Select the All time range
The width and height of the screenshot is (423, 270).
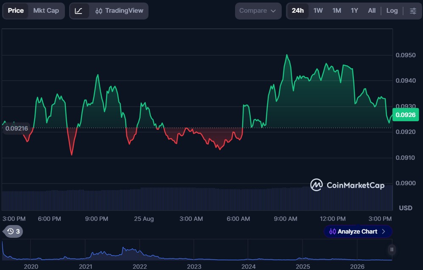pyautogui.click(x=372, y=11)
